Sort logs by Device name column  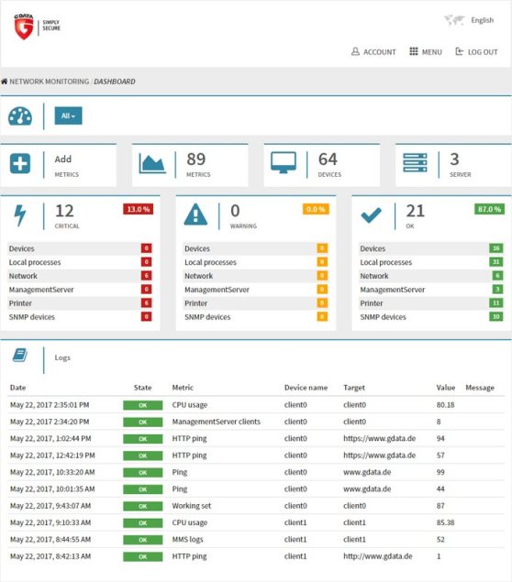[306, 388]
